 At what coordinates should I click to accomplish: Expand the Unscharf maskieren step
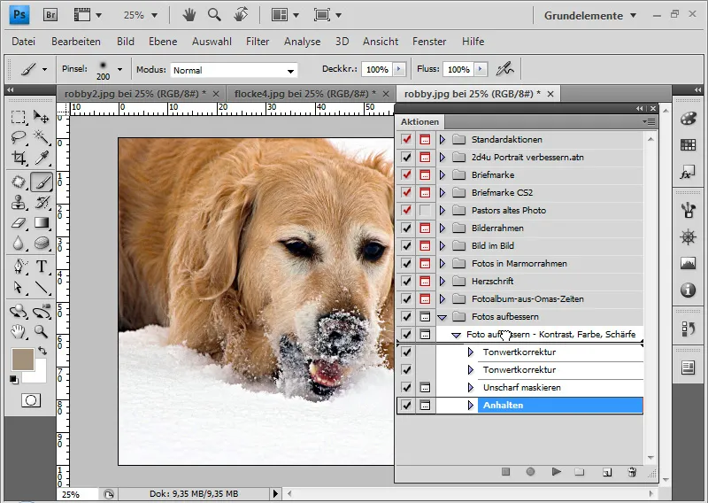pos(471,387)
